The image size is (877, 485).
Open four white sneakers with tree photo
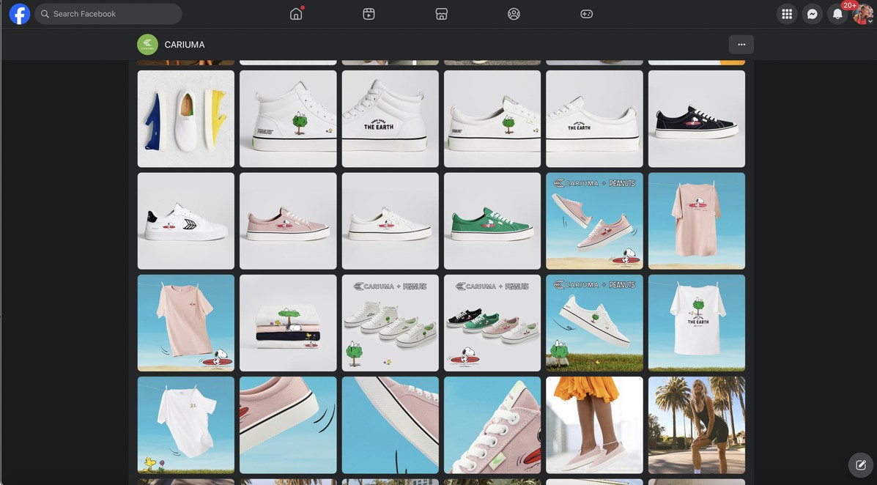click(391, 323)
